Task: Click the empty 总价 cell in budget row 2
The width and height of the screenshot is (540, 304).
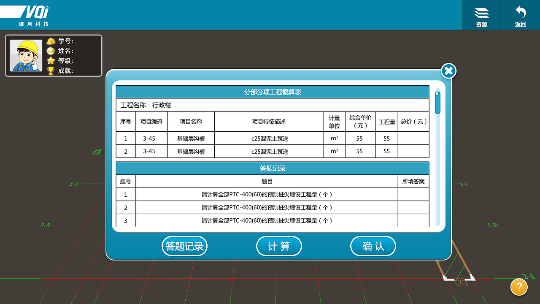Action: [414, 151]
